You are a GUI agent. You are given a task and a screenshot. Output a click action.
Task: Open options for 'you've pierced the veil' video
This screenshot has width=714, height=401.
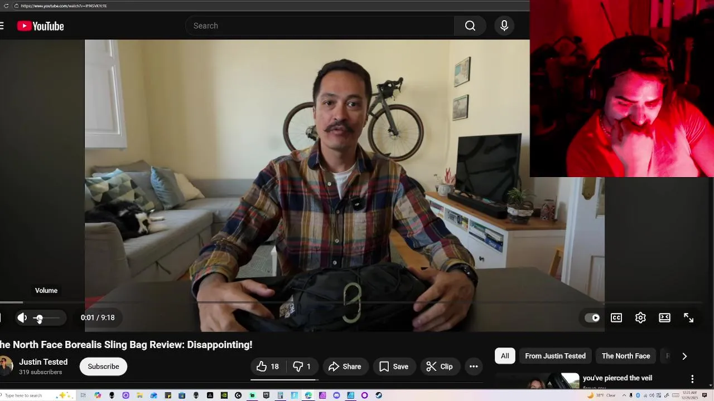[692, 379]
